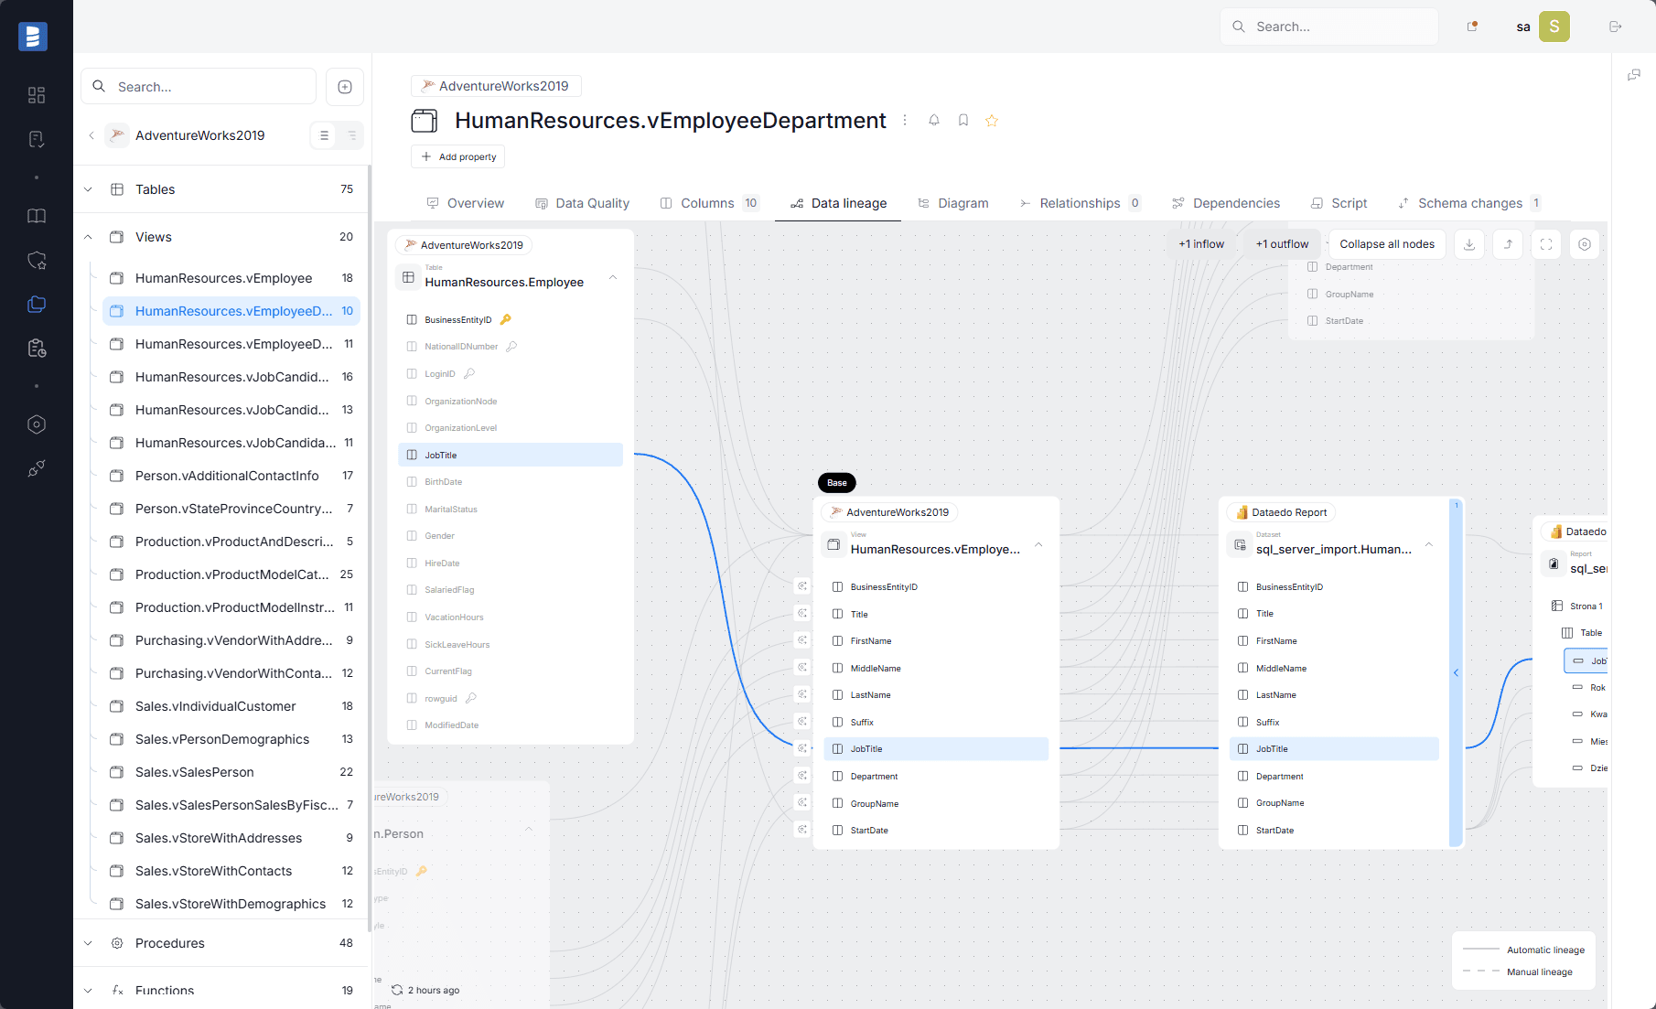
Task: Click the '+1 outflow' button
Action: pyautogui.click(x=1282, y=244)
